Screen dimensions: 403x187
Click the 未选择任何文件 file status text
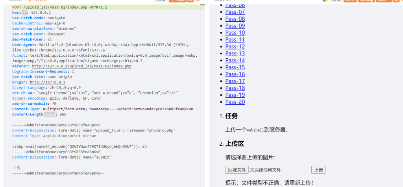click(266, 170)
